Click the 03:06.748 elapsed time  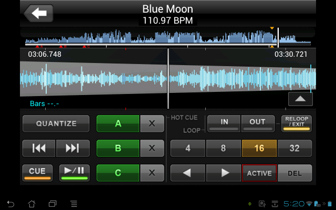[x=45, y=54]
